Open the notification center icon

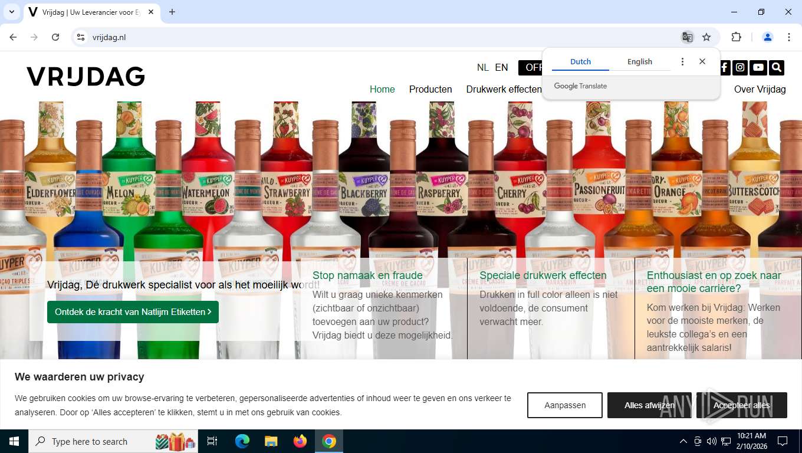click(x=783, y=441)
